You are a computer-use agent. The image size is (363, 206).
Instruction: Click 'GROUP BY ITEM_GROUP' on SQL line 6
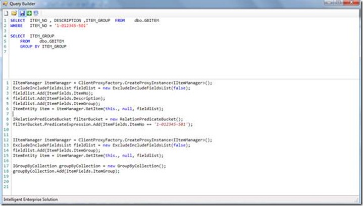coord(43,46)
